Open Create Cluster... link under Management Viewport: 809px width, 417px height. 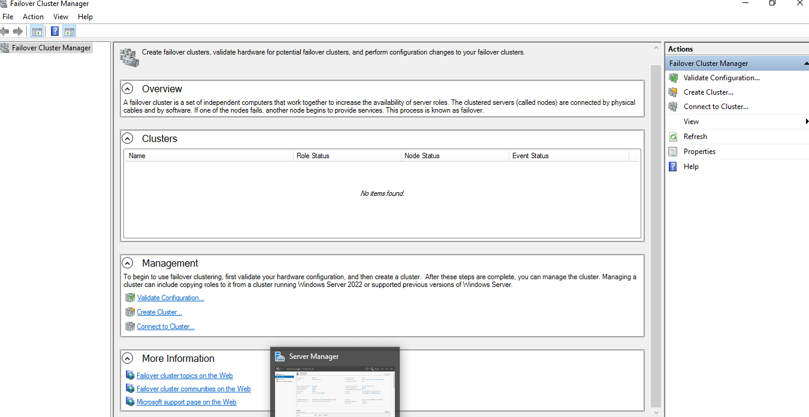[x=159, y=312]
